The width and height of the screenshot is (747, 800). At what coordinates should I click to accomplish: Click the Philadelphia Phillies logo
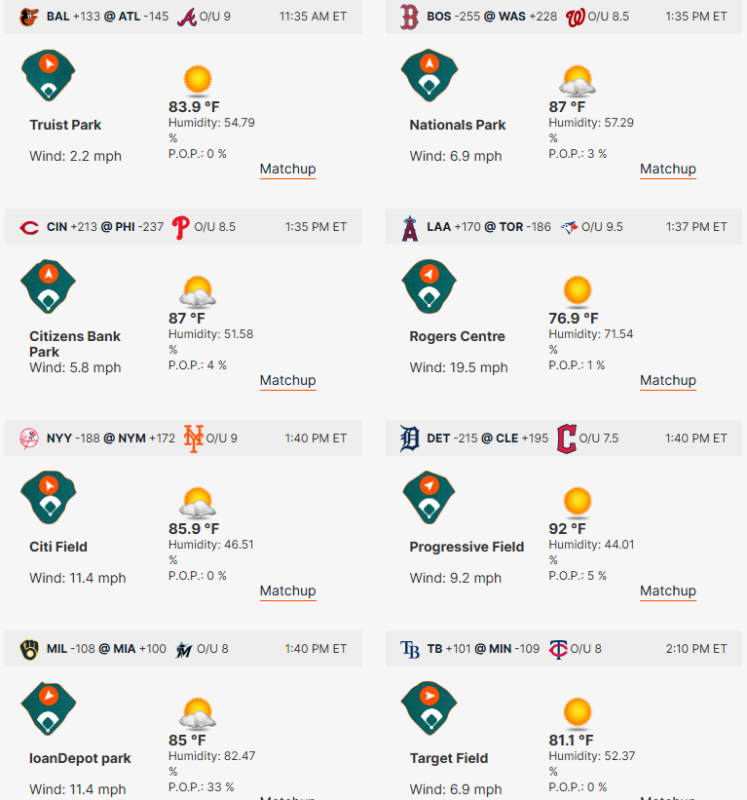coord(180,228)
